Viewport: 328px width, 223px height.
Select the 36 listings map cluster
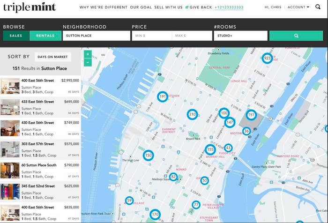point(246,131)
